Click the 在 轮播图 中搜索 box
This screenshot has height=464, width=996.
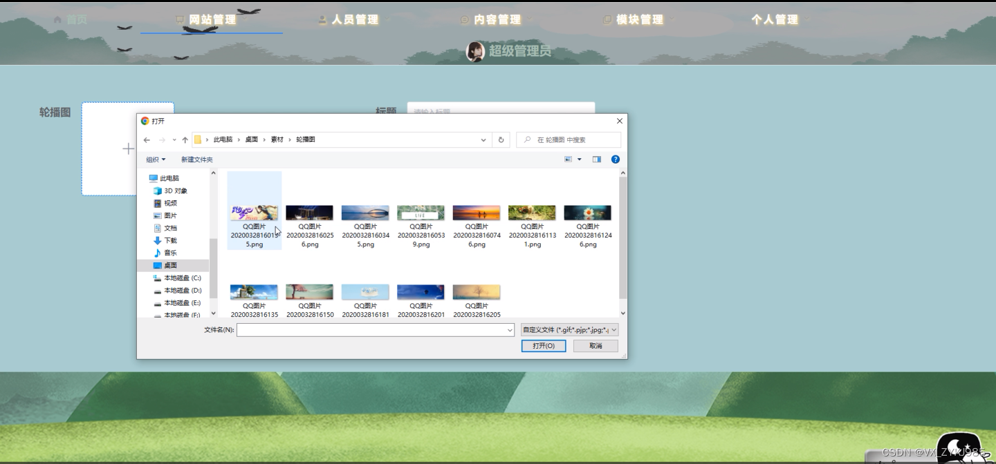tap(569, 139)
